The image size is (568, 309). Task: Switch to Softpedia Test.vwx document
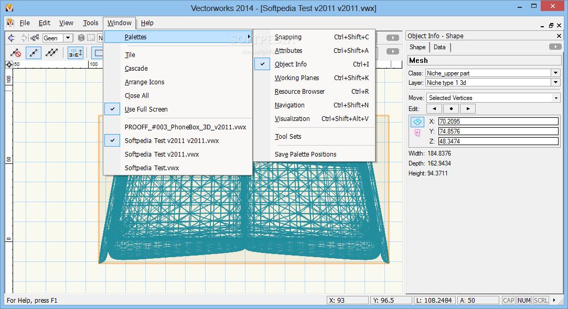coord(178,168)
